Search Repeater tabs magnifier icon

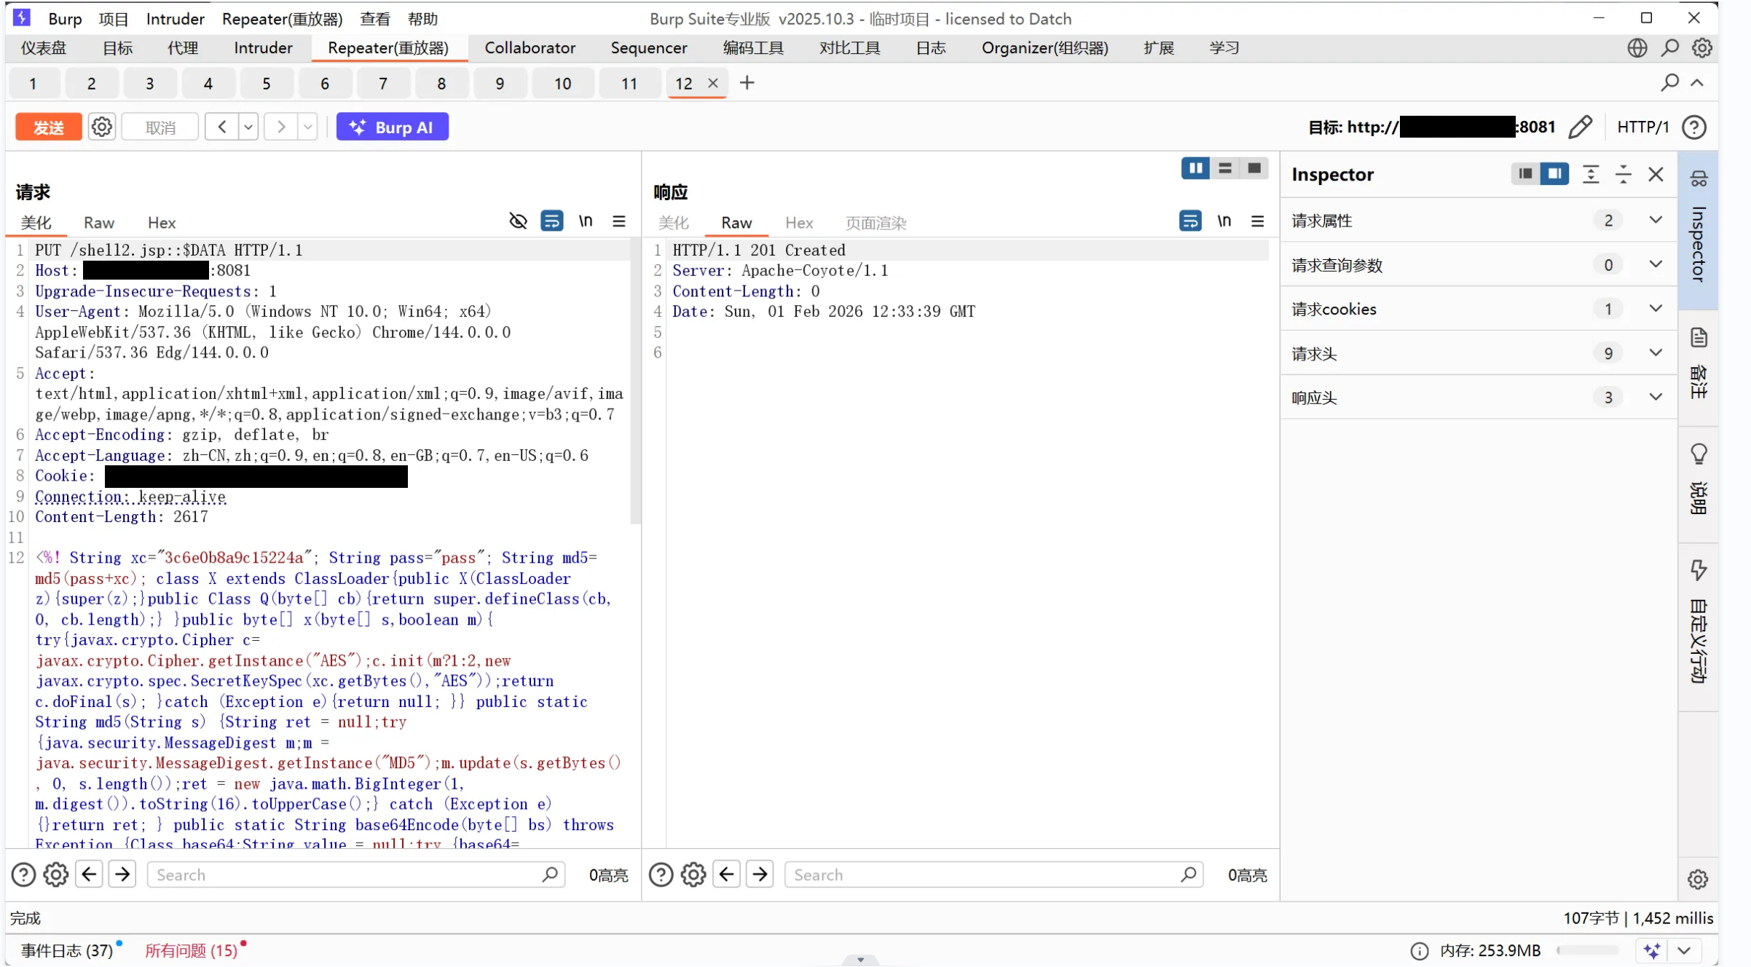coord(1669,83)
